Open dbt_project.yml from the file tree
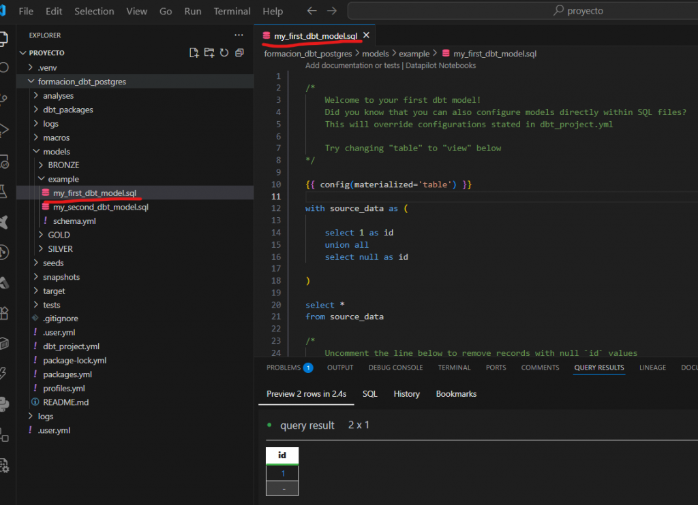Screen dimensions: 698x505 tap(71, 346)
